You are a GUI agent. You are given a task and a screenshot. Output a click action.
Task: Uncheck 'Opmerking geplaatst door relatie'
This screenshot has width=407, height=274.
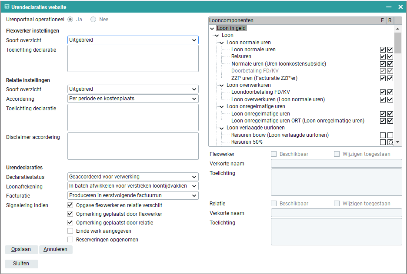tap(70, 223)
